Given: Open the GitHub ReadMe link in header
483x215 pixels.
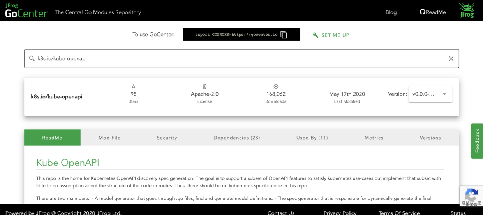Looking at the screenshot, I should click(x=432, y=12).
